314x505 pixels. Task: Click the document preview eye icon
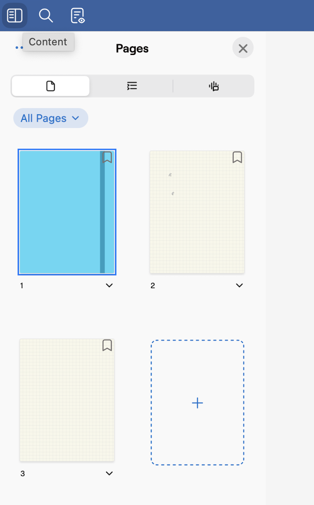pyautogui.click(x=78, y=16)
